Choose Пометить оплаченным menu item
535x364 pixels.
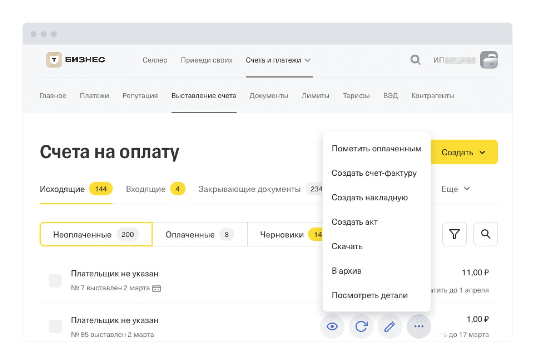tap(376, 149)
